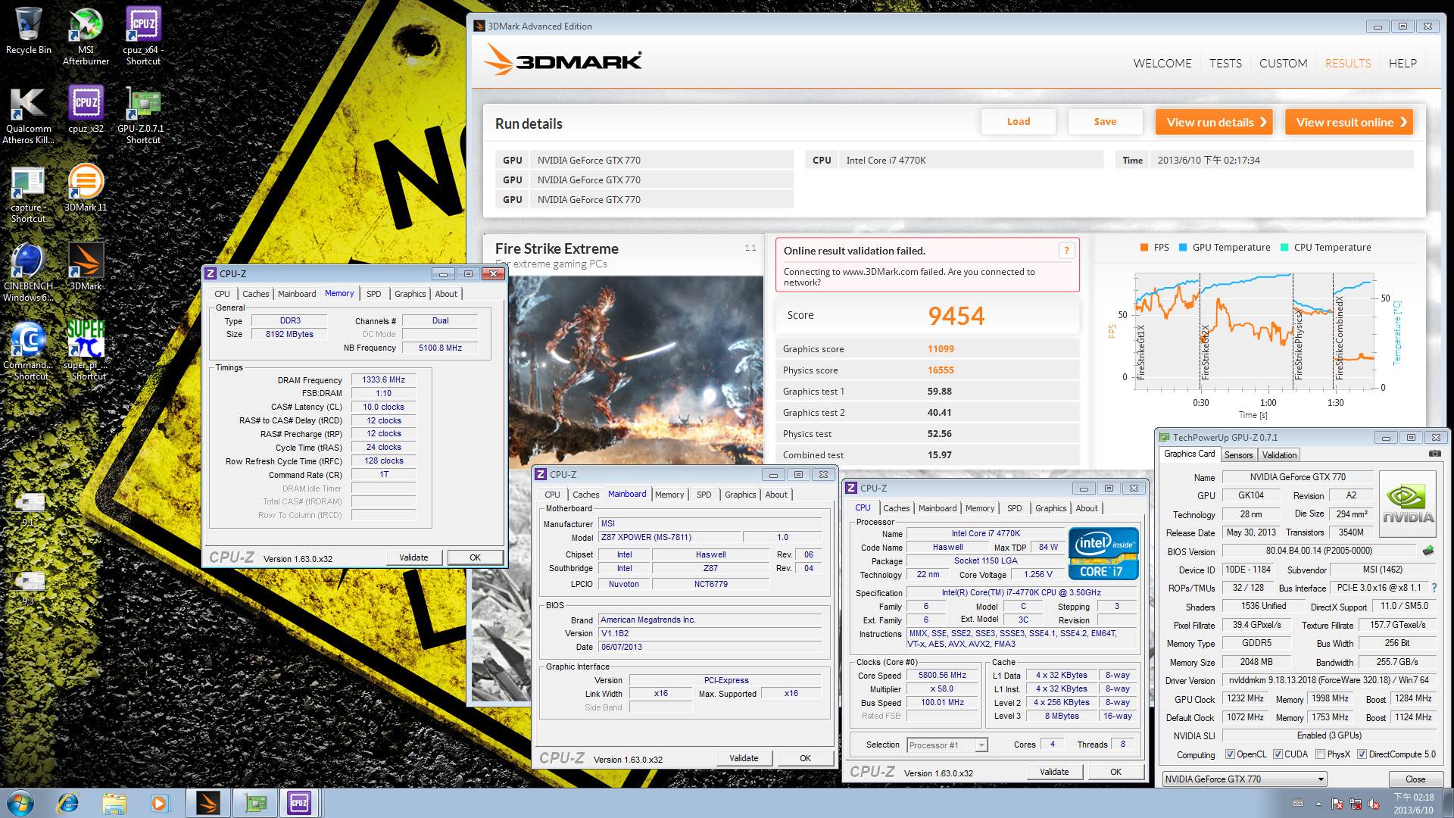Click the taskbar clock showing 02:18
The image size is (1454, 818).
coord(1413,804)
